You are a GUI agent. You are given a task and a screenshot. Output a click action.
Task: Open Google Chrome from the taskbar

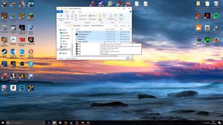click(60, 123)
